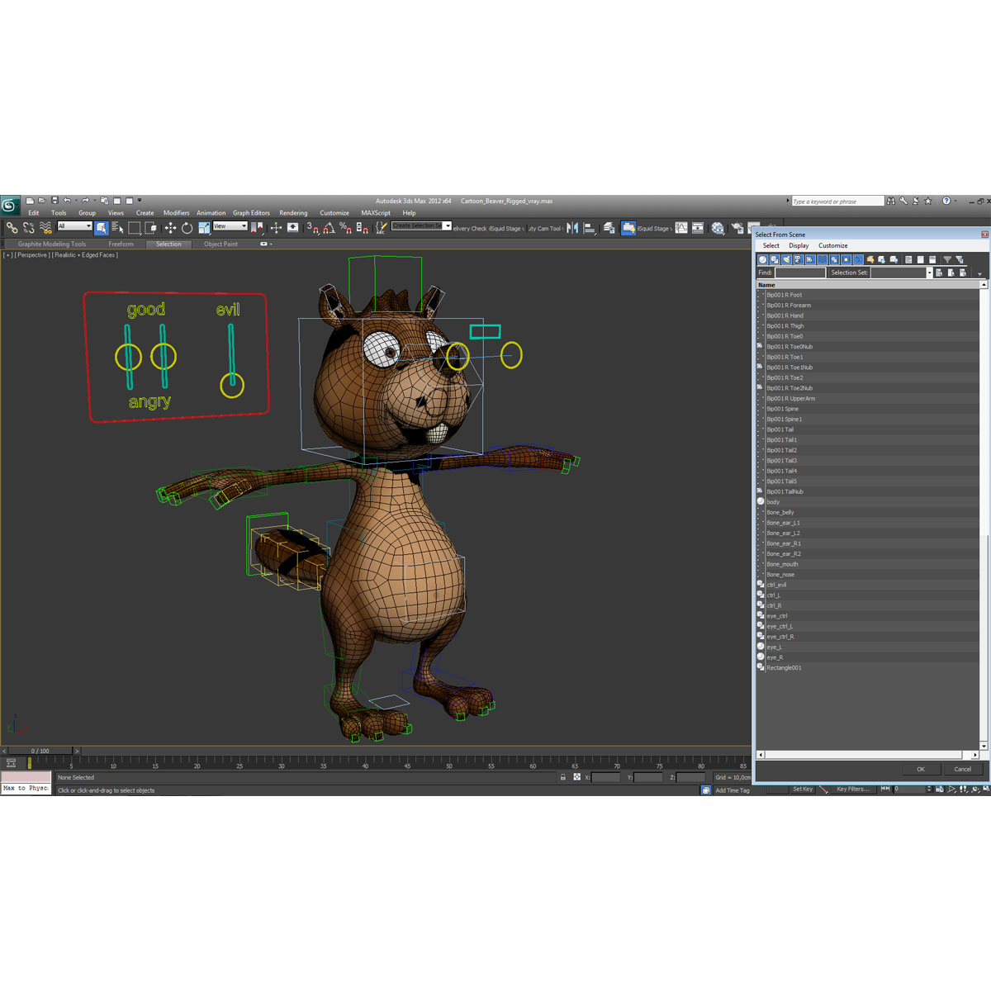Screen dimensions: 991x991
Task: Toggle geometry display in Select From Scene
Action: 761,259
